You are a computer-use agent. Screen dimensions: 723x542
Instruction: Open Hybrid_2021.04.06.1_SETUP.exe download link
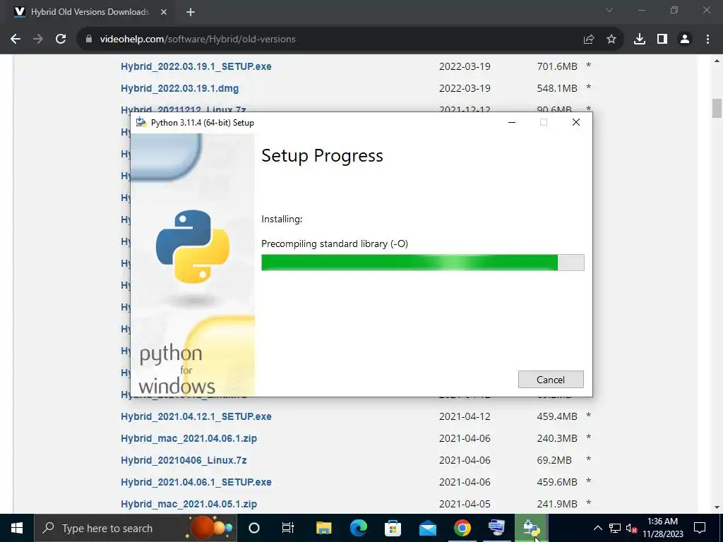(196, 482)
